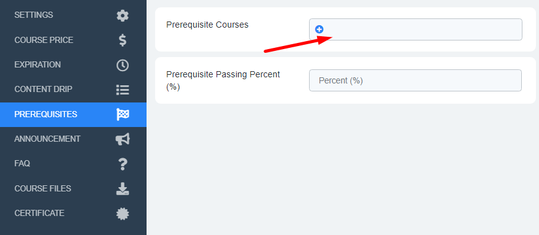This screenshot has height=235, width=539.
Task: Select the EXPIRATION menu entry
Action: tap(37, 64)
